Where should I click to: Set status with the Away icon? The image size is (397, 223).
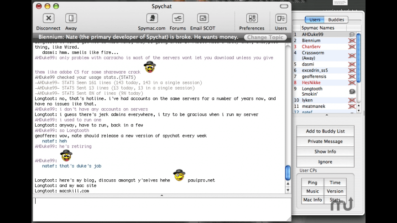(71, 19)
